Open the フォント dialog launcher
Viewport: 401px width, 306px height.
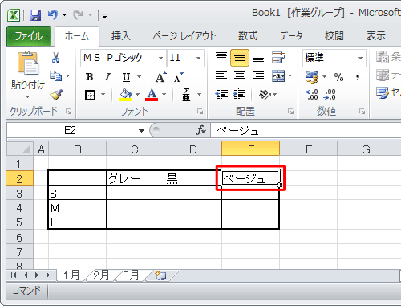click(x=200, y=112)
